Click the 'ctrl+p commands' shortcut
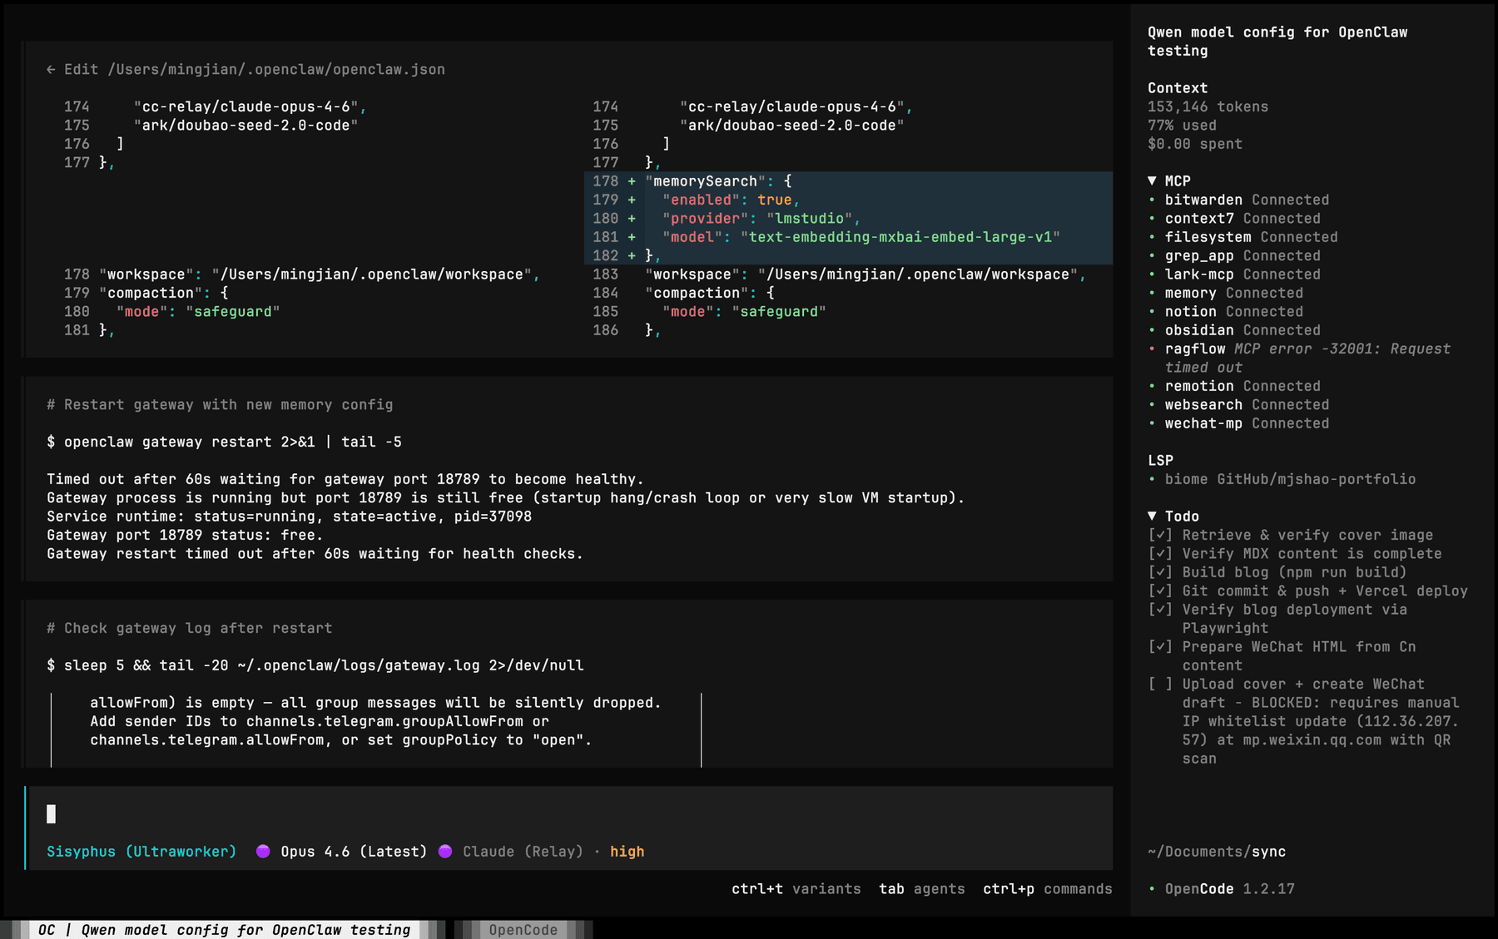The height and width of the screenshot is (939, 1498). 1048,889
